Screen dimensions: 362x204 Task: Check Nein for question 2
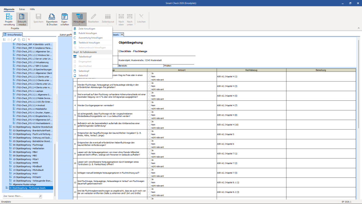pos(149,86)
